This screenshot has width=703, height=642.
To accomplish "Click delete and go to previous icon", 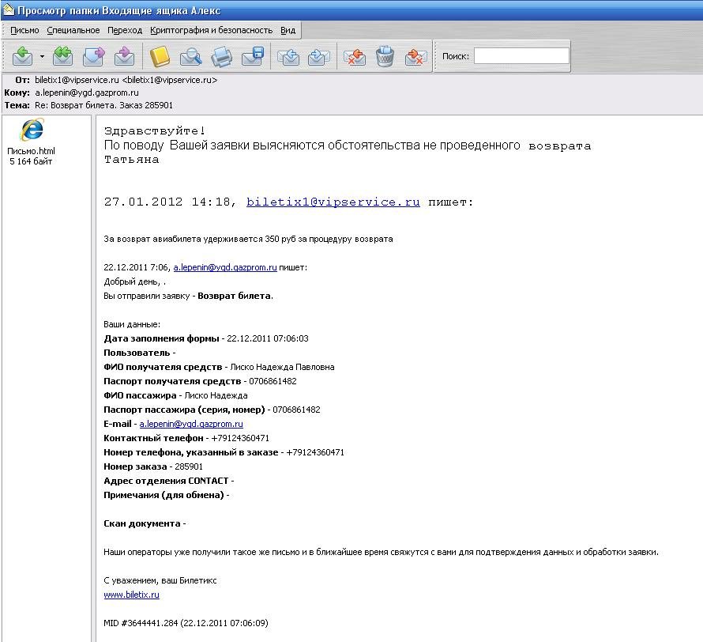I will pos(355,56).
